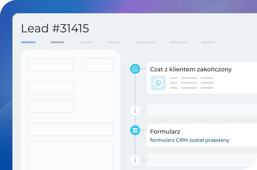This screenshot has width=257, height=170.
Task: Open the third tab in the tab row
Action: click(85, 42)
